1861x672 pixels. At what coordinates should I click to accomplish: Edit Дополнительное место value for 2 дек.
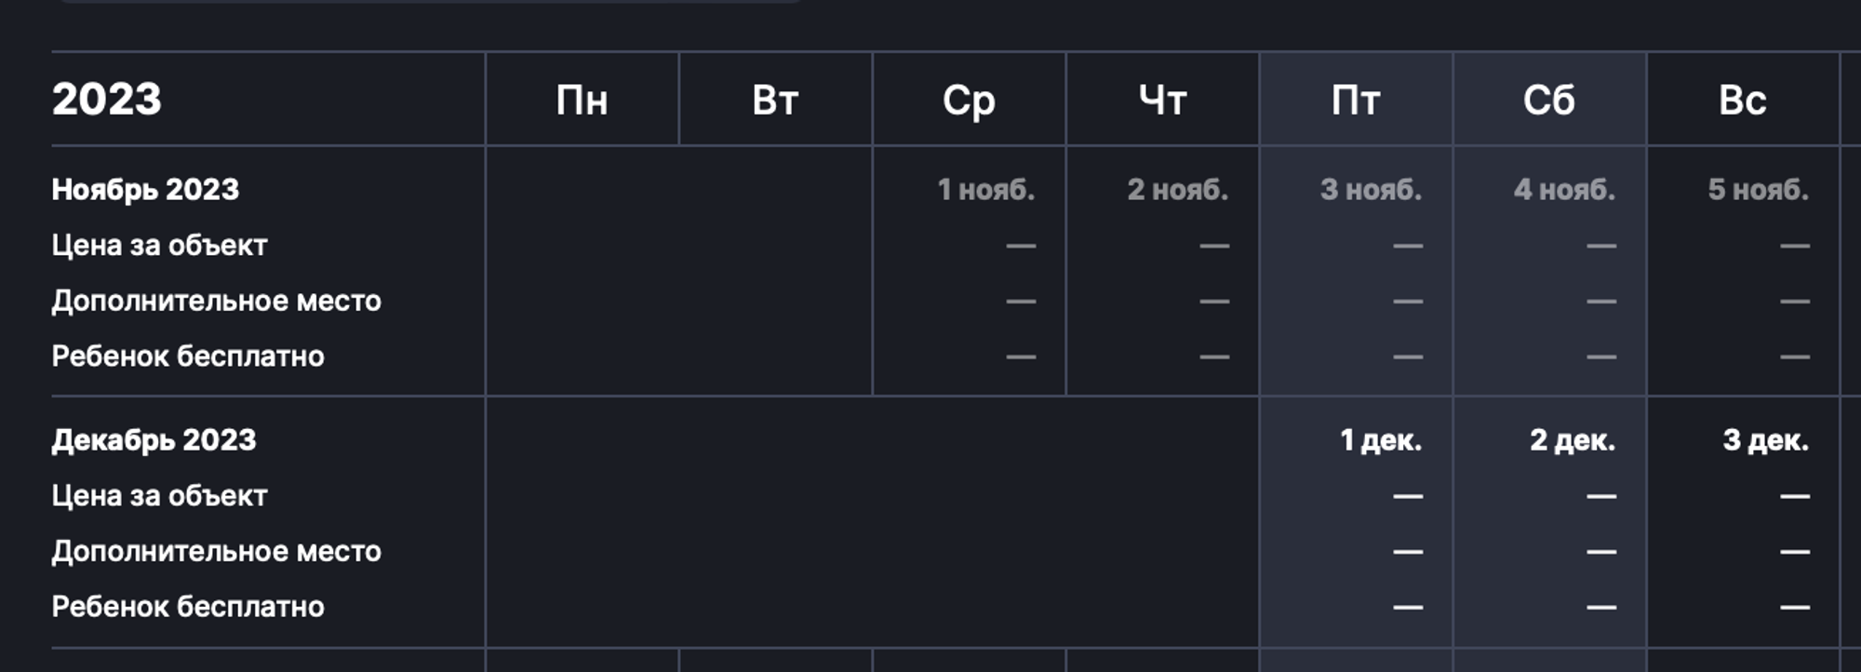click(x=1600, y=552)
